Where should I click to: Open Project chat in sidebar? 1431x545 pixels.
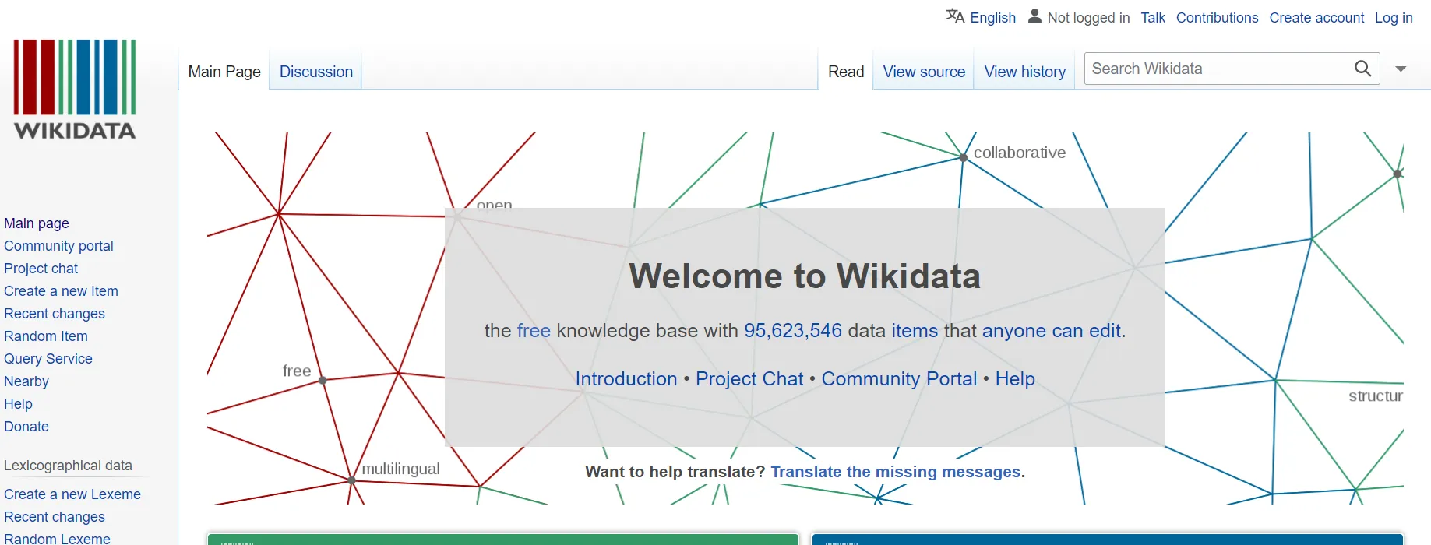click(41, 269)
